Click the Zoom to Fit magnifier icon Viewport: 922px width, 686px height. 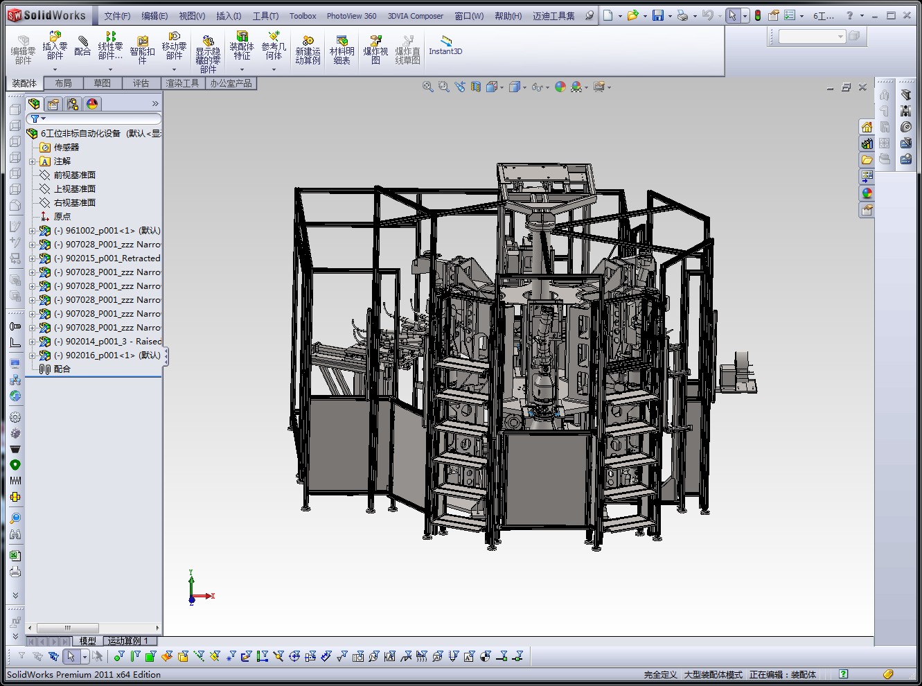(x=428, y=87)
